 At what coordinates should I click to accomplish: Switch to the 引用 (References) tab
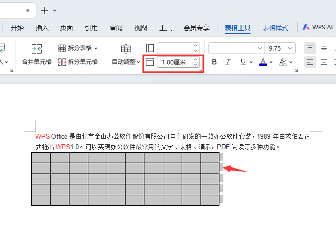[91, 28]
